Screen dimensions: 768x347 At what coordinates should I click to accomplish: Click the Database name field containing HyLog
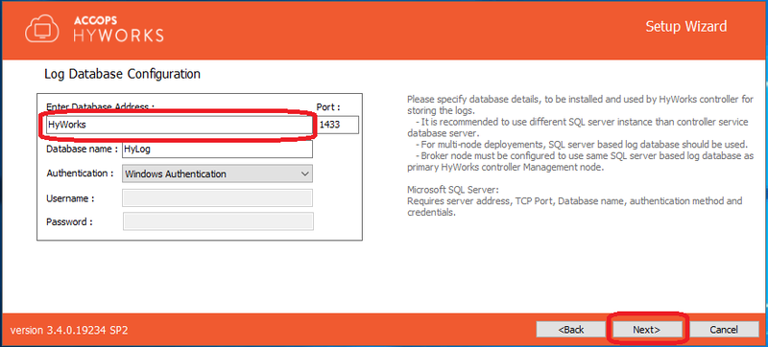(217, 150)
